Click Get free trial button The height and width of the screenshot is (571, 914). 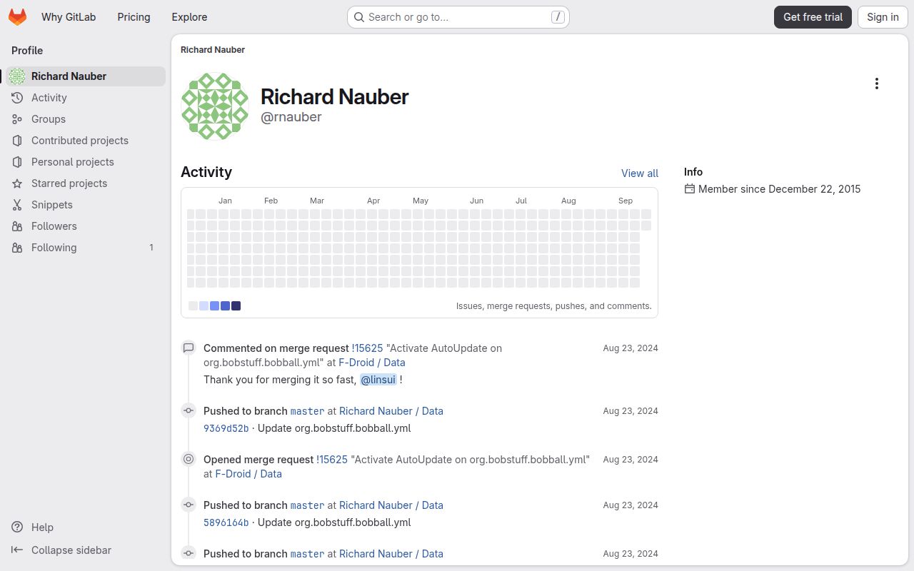813,17
